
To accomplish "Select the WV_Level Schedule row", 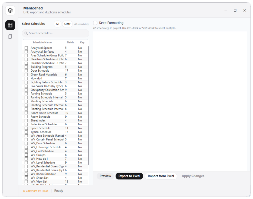I will pos(55,163).
